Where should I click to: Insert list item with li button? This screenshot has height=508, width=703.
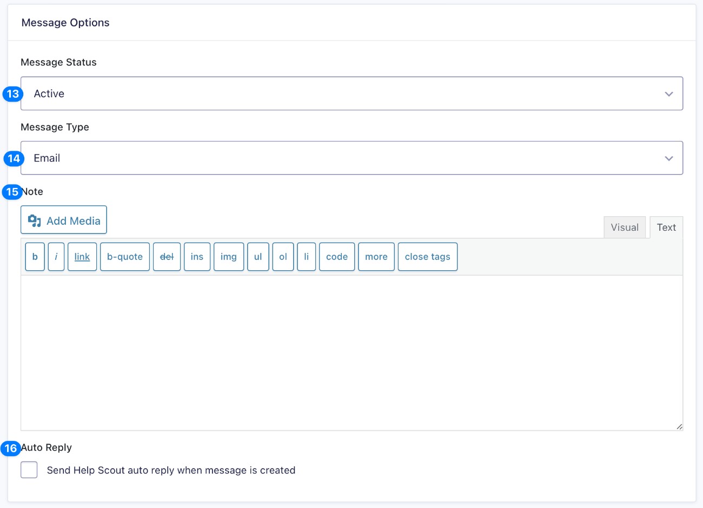click(x=307, y=257)
